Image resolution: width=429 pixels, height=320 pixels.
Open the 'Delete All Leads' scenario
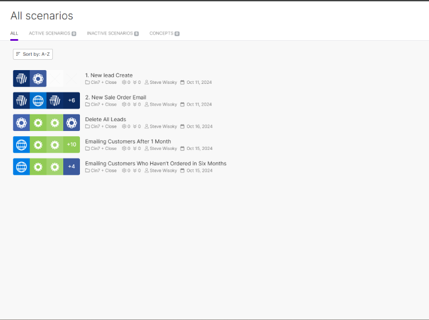point(105,119)
